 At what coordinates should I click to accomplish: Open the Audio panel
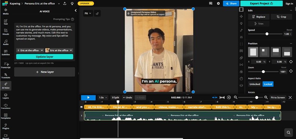6,43
